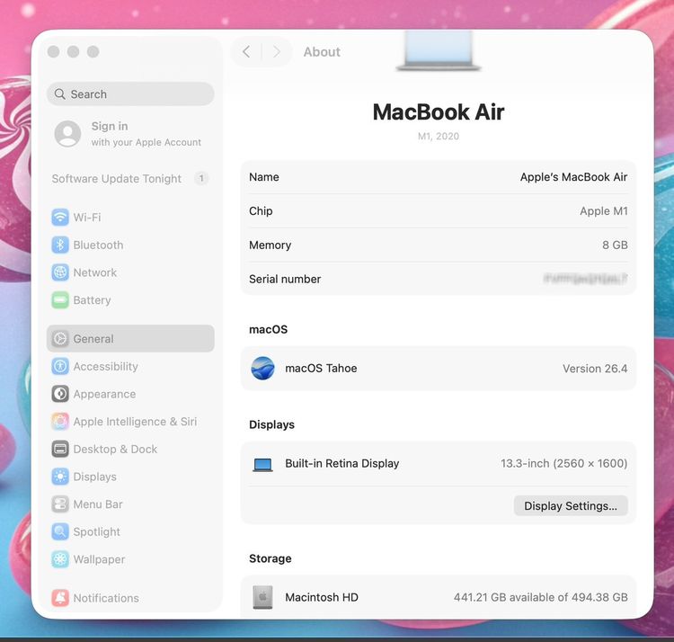This screenshot has height=642, width=674.
Task: Open Apple Intelligence & Siri icon
Action: [x=60, y=421]
